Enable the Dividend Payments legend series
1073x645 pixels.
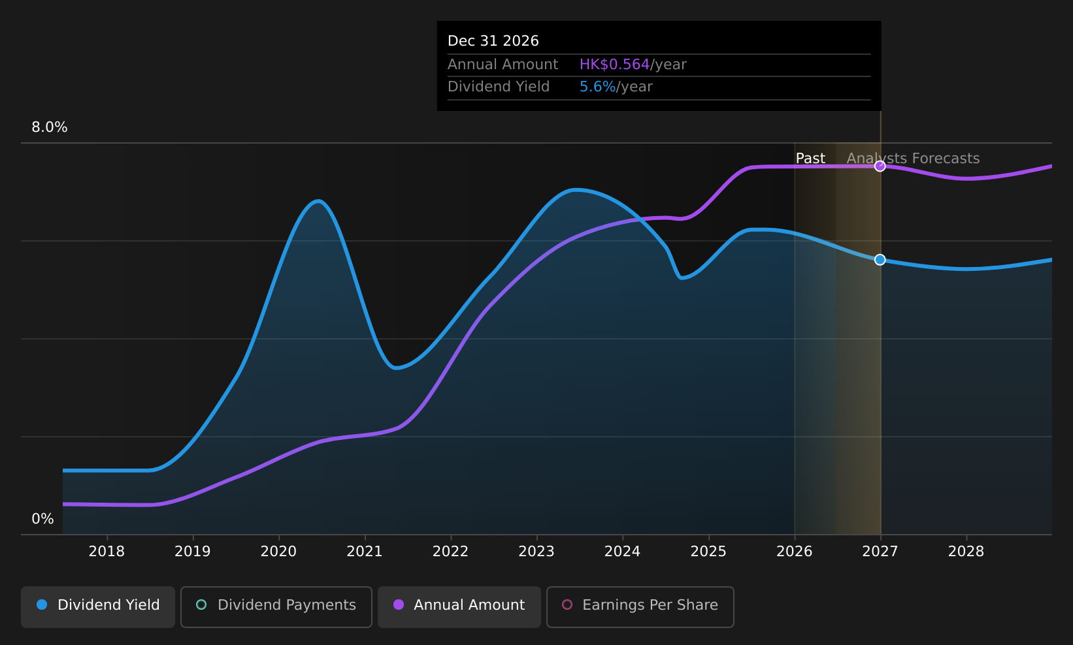(x=276, y=607)
